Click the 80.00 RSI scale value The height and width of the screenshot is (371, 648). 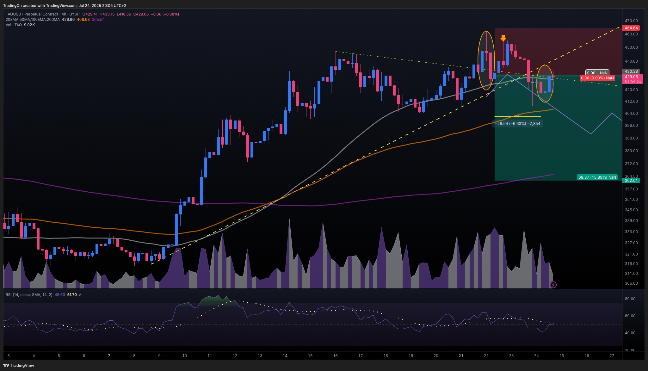pyautogui.click(x=630, y=299)
